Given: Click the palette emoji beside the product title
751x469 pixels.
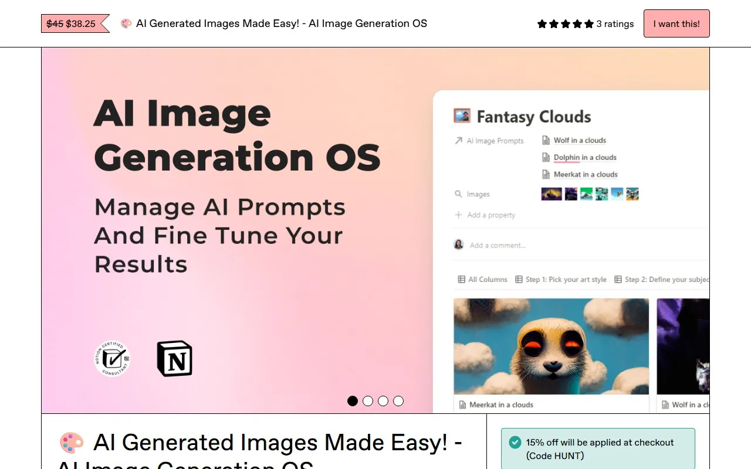Looking at the screenshot, I should pyautogui.click(x=72, y=443).
